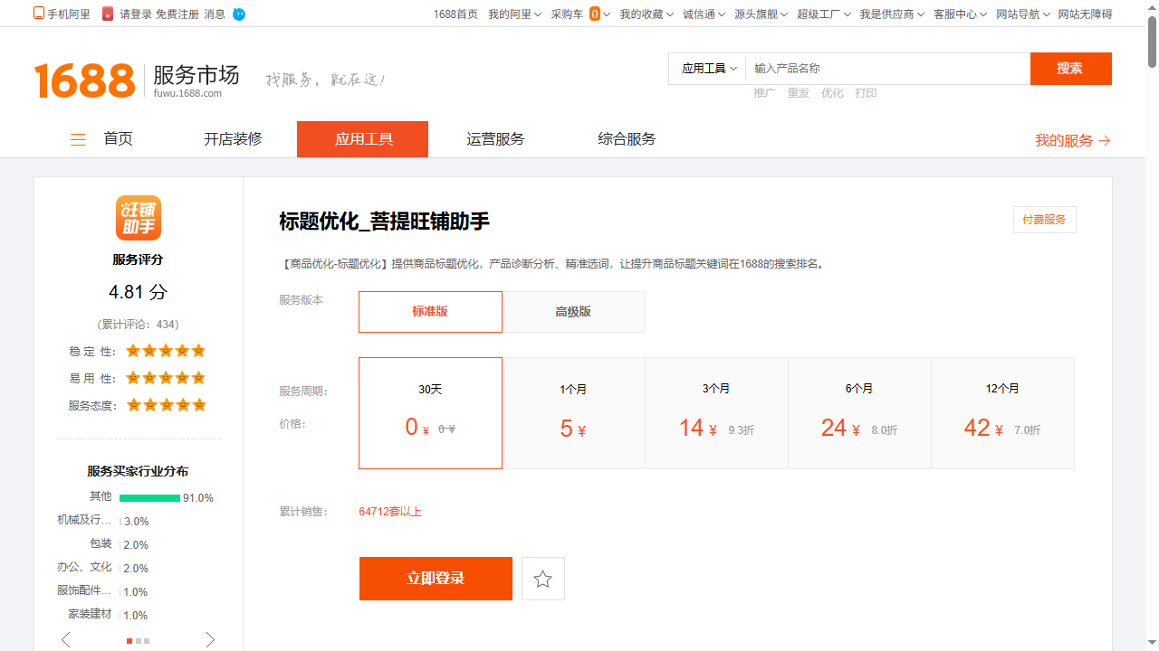Choose the 30天 free period option

430,413
